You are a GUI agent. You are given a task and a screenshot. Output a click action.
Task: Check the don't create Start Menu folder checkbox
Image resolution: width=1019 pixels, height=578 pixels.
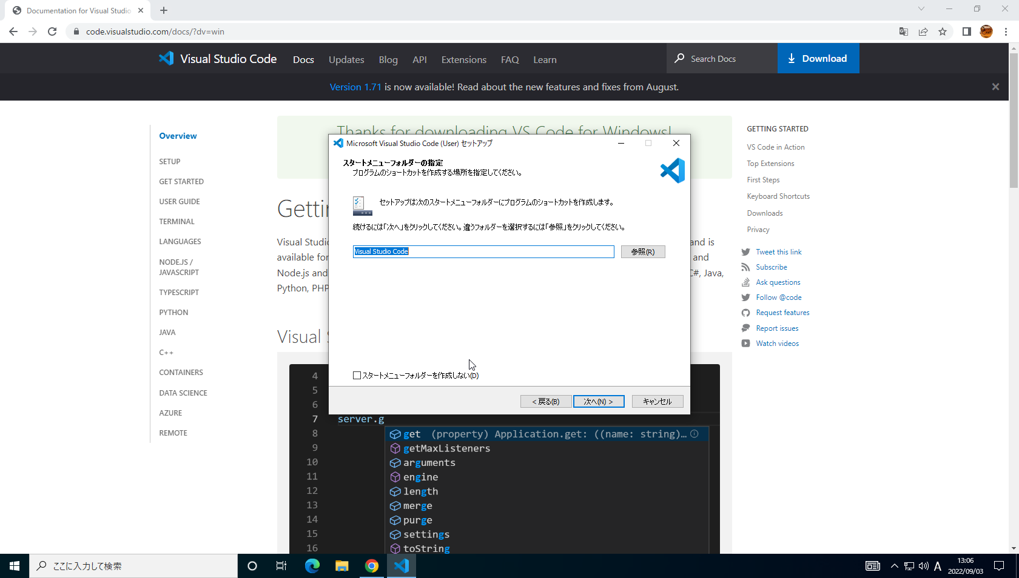357,376
